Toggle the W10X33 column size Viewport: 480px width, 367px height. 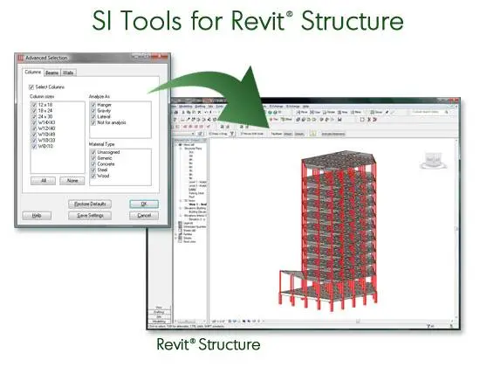(x=34, y=140)
